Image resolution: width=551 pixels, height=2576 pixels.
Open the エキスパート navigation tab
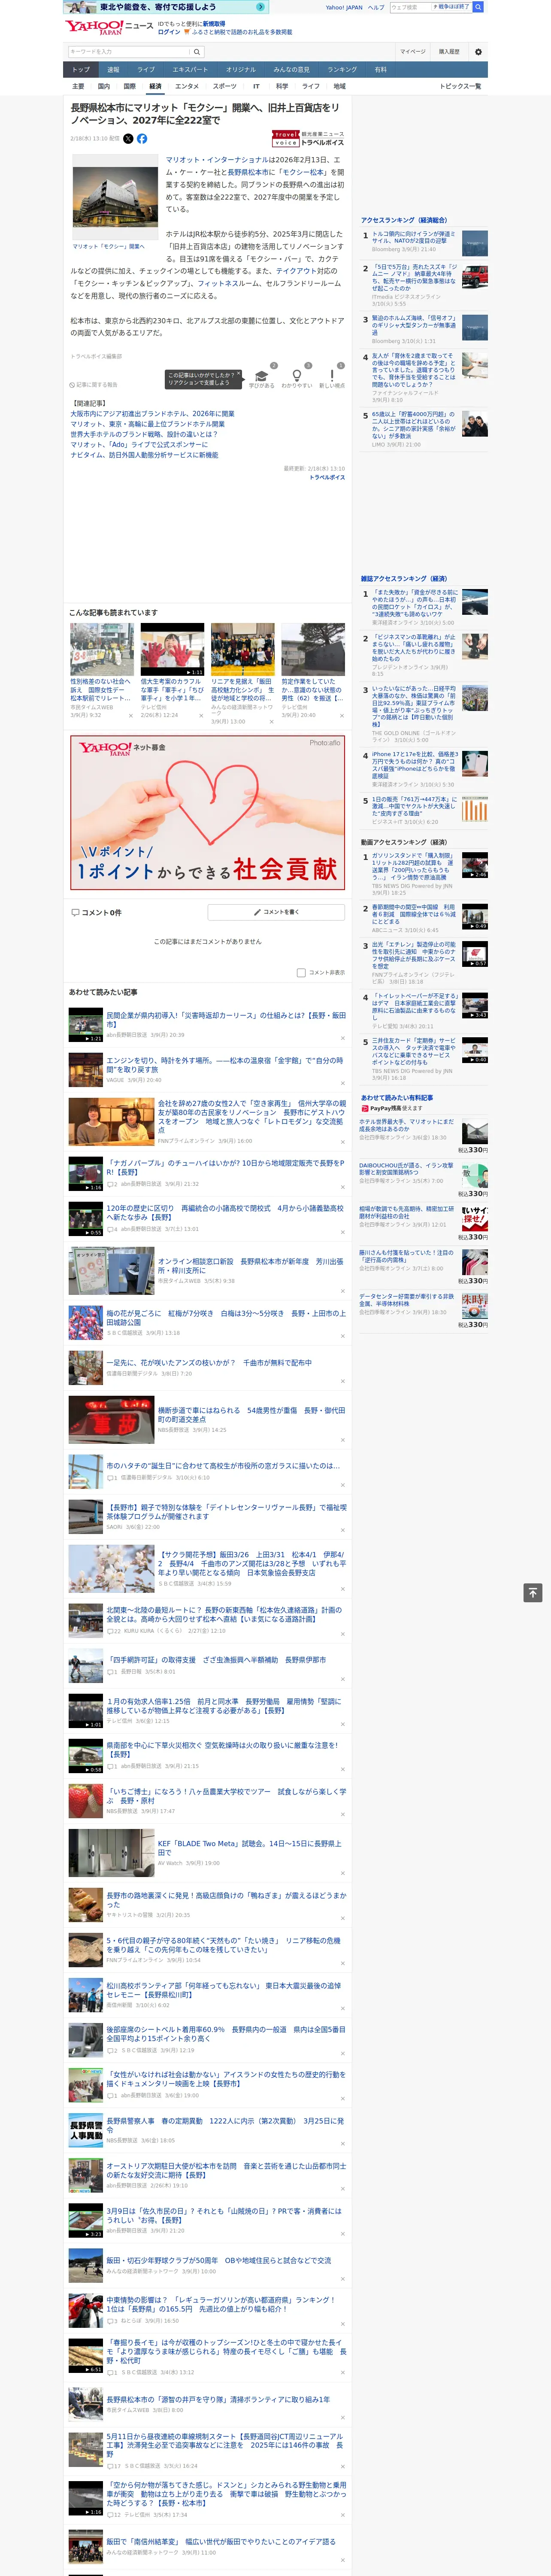coord(190,70)
